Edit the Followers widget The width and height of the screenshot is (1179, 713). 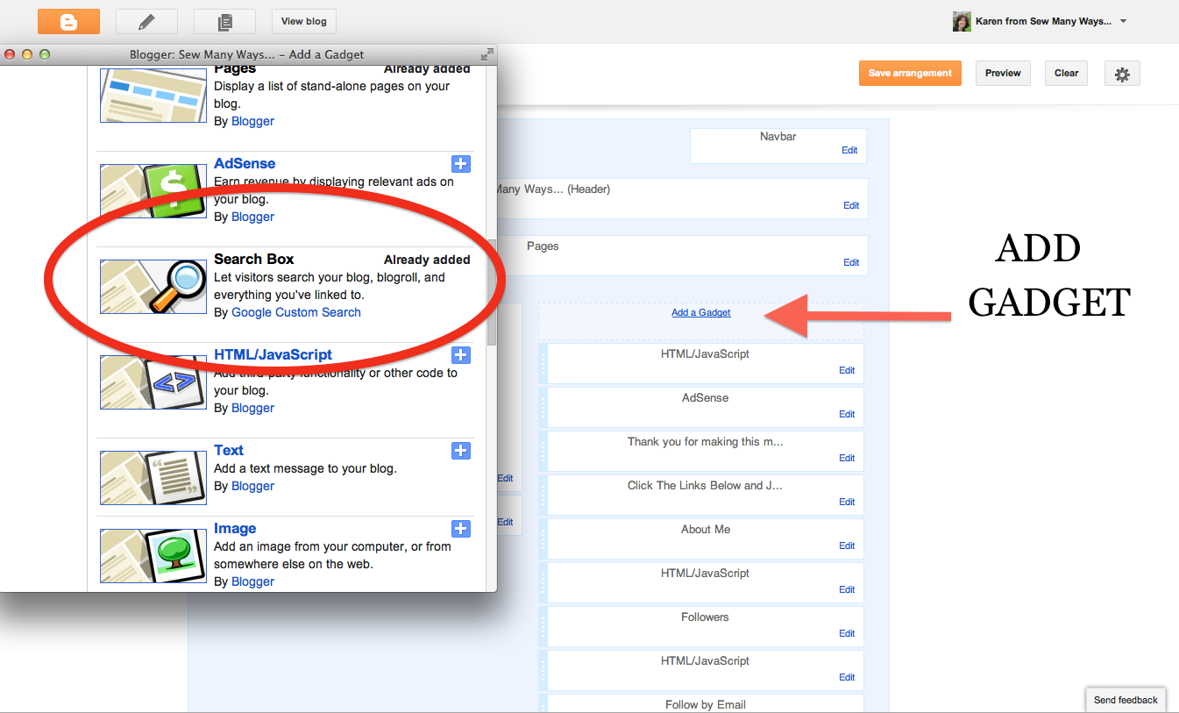846,633
